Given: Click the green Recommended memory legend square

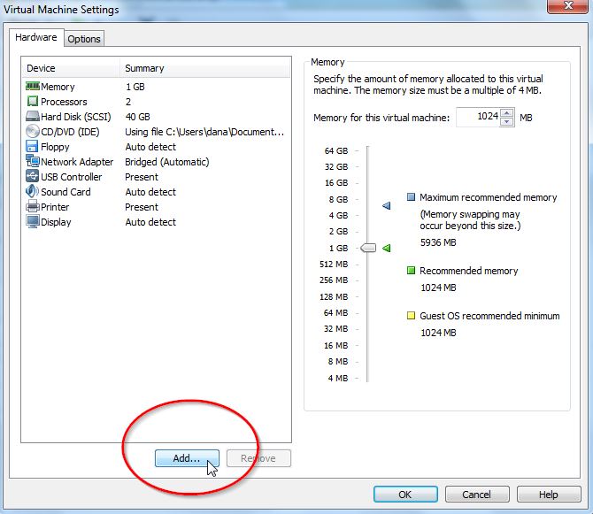Looking at the screenshot, I should tap(411, 270).
